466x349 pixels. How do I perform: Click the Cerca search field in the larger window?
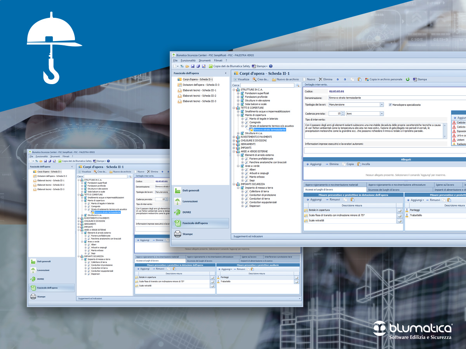(268, 85)
